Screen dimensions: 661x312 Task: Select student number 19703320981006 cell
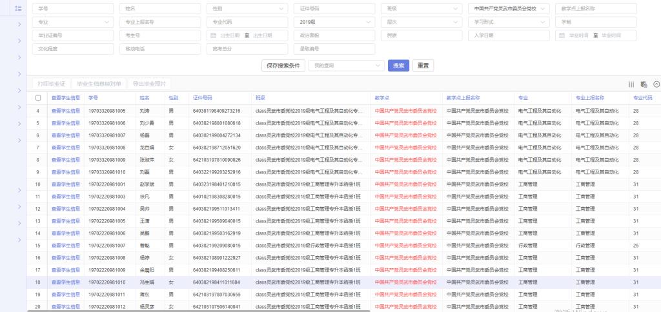pos(107,123)
